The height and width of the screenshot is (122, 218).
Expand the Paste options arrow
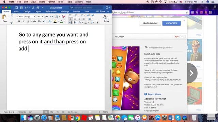click(x=8, y=17)
